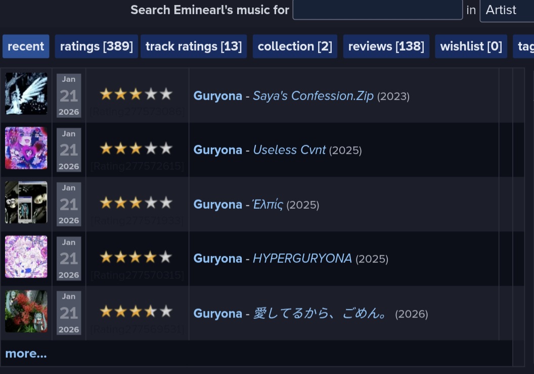Viewport: 534px width, 374px height.
Task: Click star rating for Saya's Confession.Zip
Action: tap(136, 94)
